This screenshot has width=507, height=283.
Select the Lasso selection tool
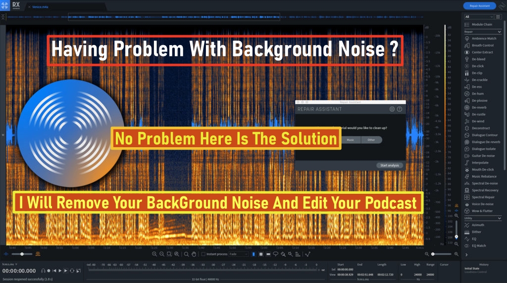[275, 254]
